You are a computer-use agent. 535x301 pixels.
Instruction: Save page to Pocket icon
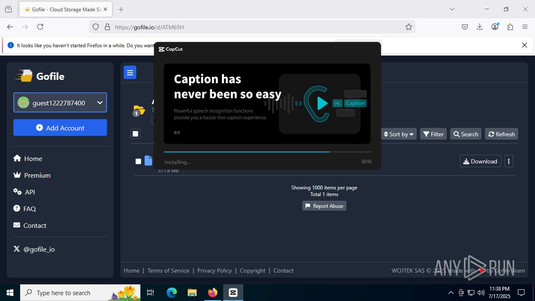[465, 27]
